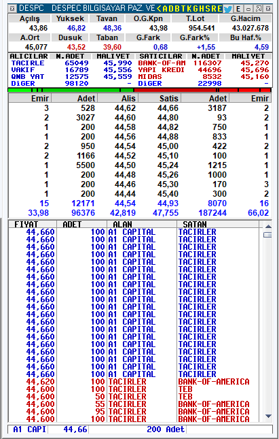Click the yellow letter D in the title bar

[x=170, y=9]
